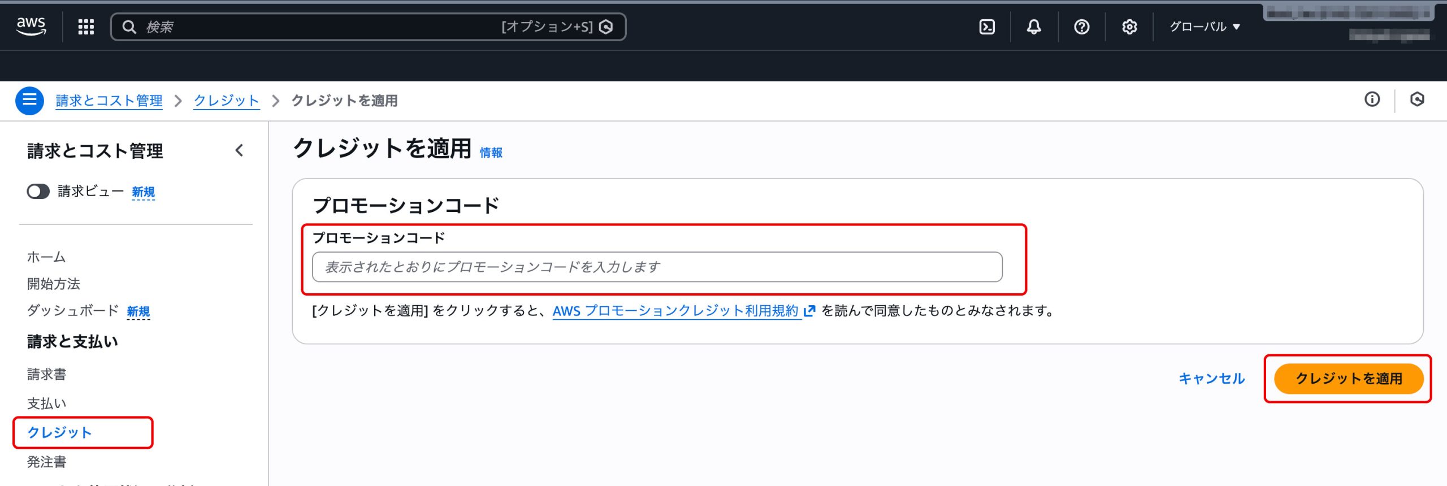Open the services grid menu icon
The width and height of the screenshot is (1447, 486).
86,27
